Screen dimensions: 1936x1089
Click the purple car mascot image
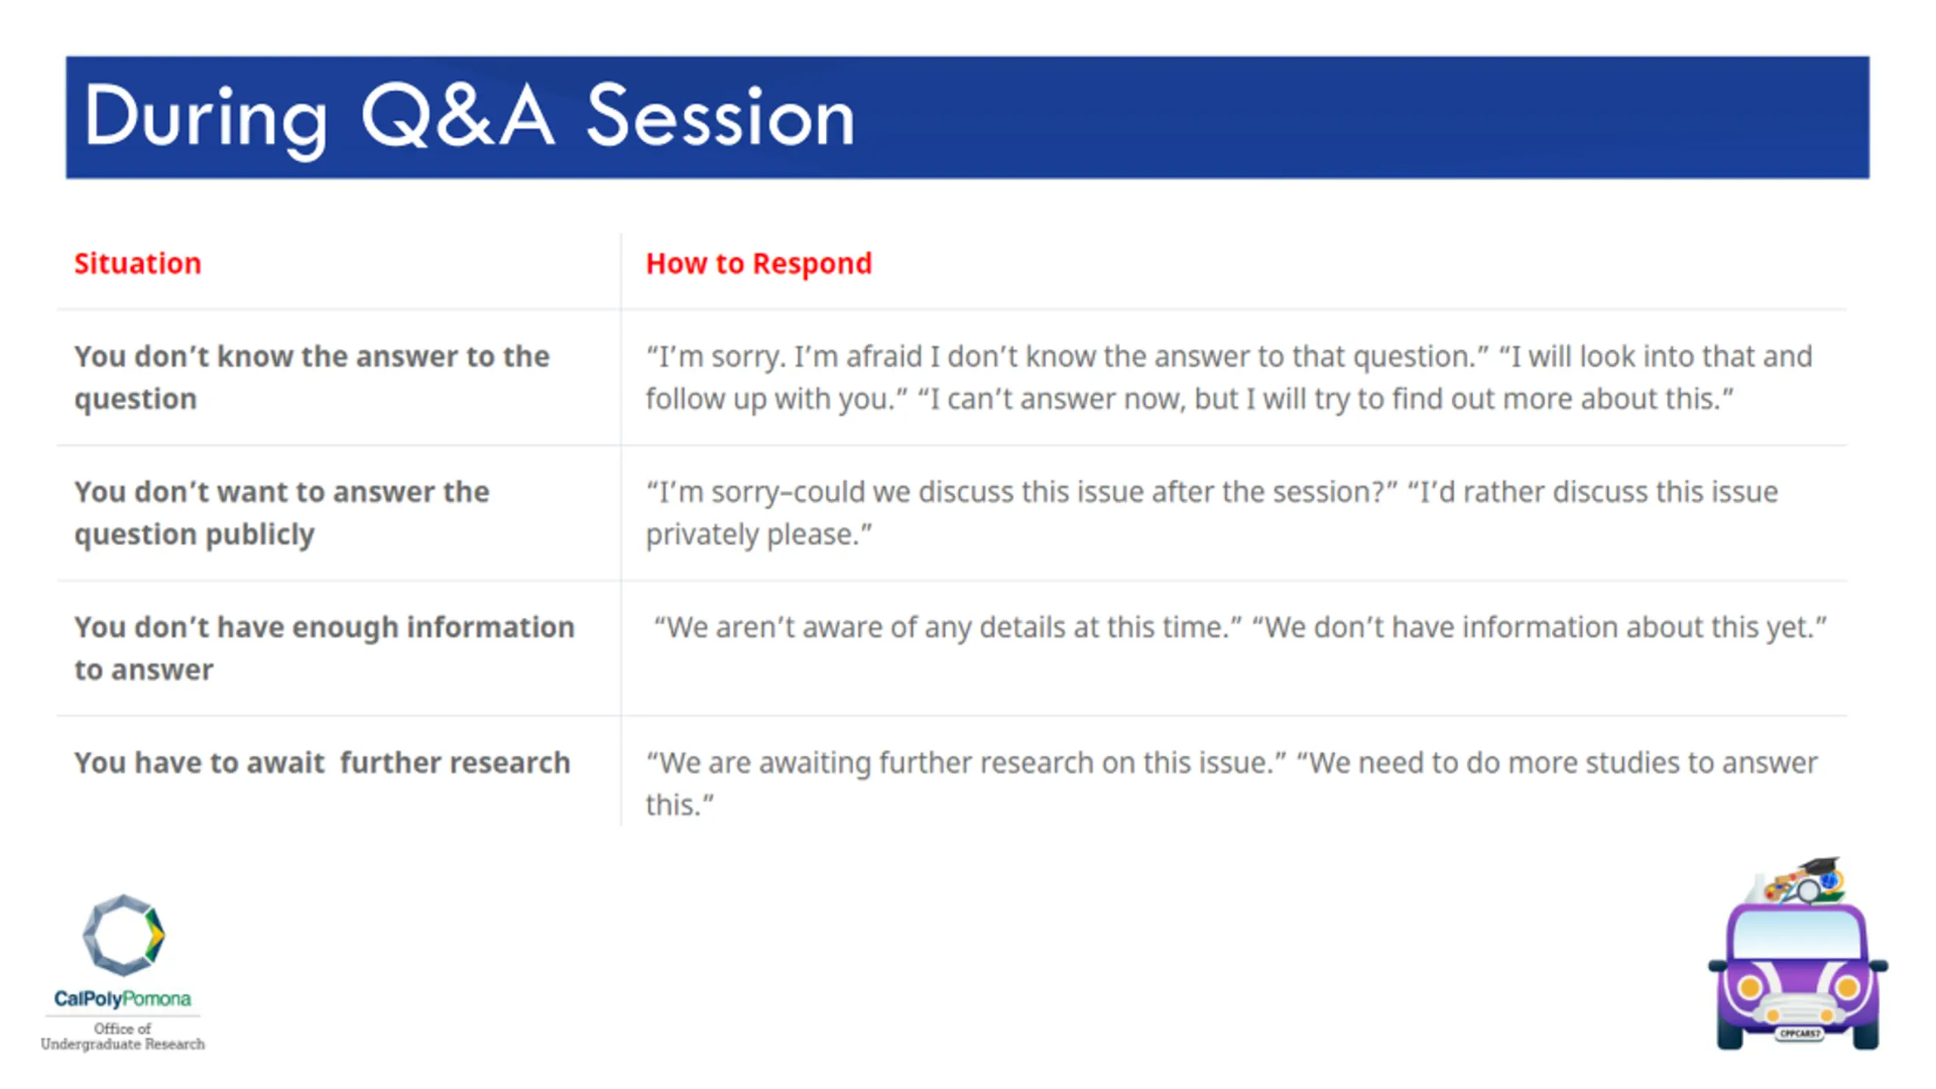(1798, 953)
